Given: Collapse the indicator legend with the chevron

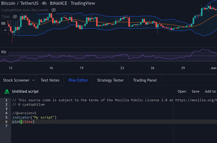Looking at the screenshot, I should (x=5, y=30).
